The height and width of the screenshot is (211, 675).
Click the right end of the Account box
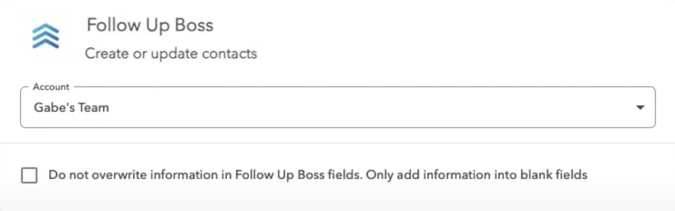(640, 108)
